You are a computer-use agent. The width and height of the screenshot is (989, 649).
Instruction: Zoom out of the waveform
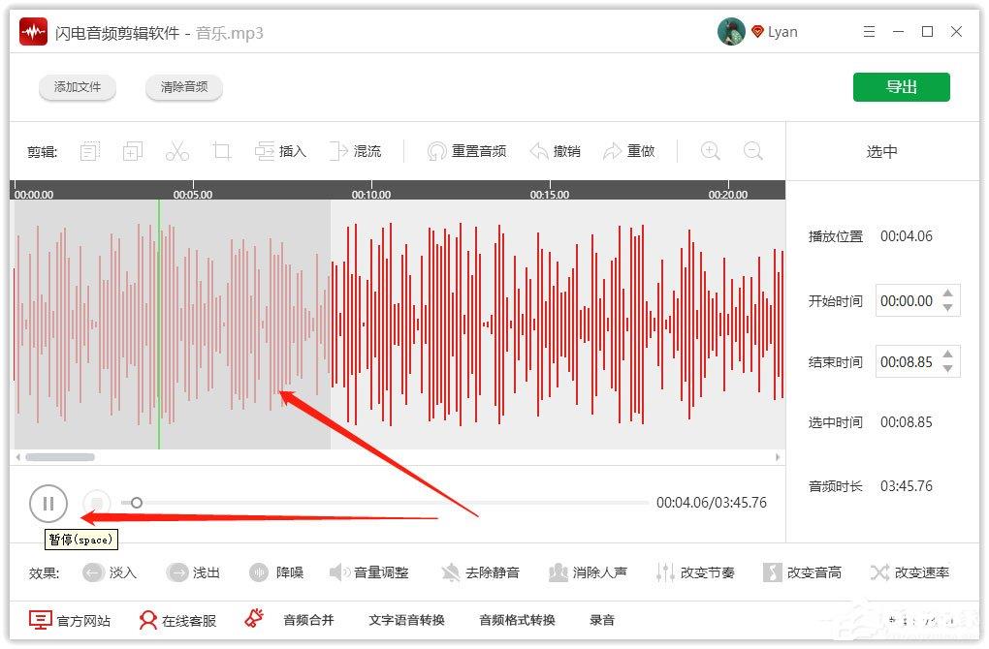(753, 151)
